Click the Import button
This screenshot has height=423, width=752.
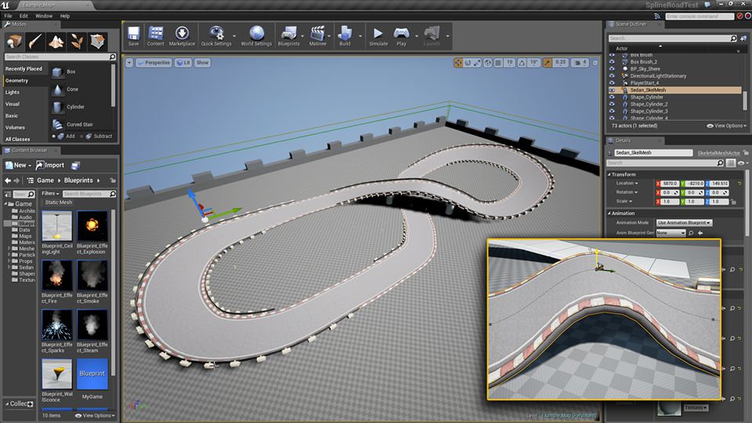(x=50, y=165)
